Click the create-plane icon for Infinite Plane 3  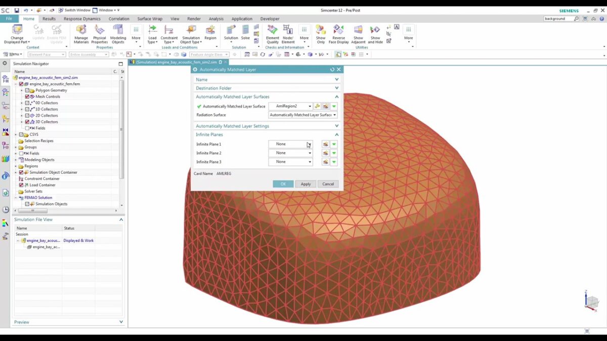coord(325,162)
